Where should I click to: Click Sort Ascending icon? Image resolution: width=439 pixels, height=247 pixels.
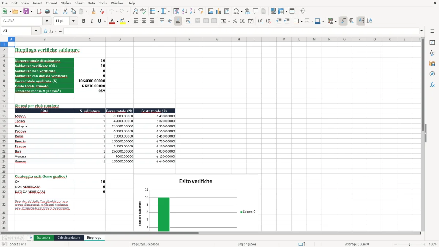(x=185, y=11)
